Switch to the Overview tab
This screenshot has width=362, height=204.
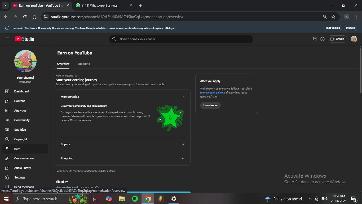(63, 64)
